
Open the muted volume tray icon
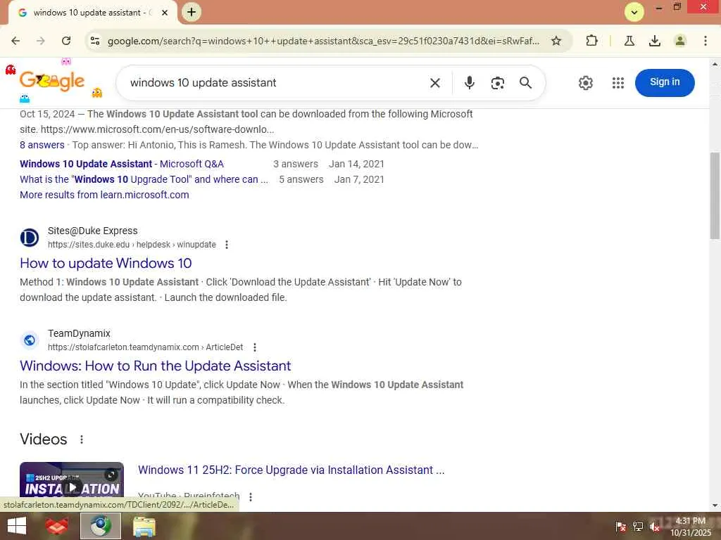point(655,527)
